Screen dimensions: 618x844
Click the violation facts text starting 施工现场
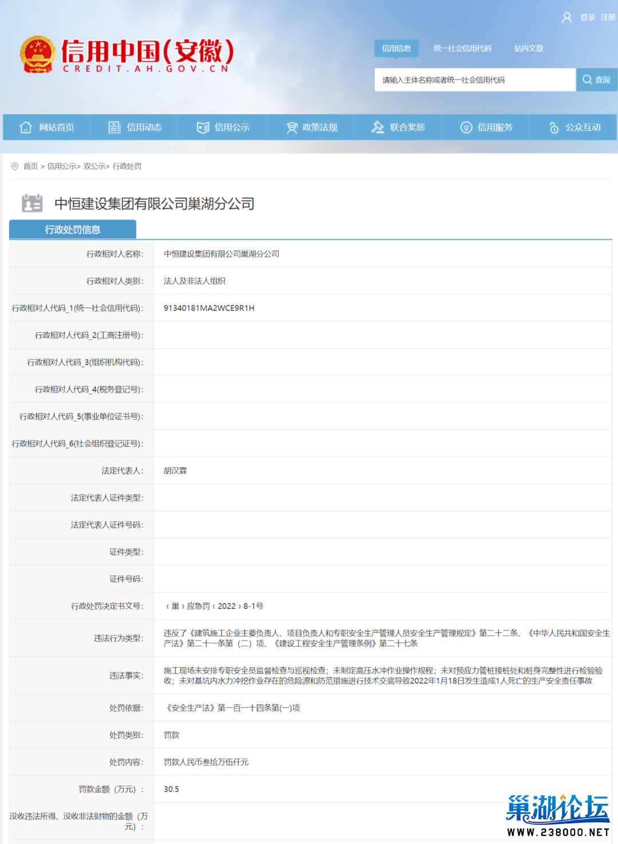pos(383,676)
